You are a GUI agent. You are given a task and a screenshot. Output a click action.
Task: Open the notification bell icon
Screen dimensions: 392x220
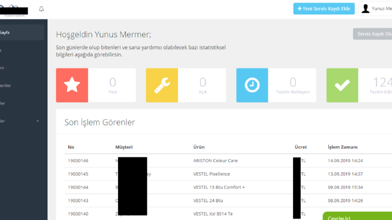click(x=41, y=9)
